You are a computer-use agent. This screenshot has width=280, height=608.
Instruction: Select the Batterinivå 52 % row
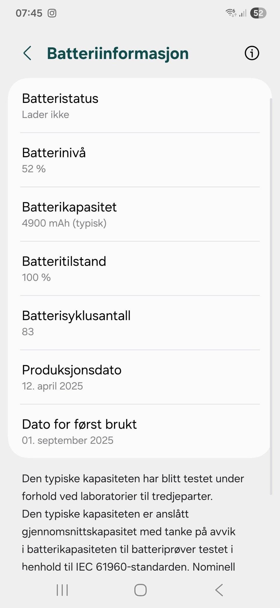tap(140, 160)
